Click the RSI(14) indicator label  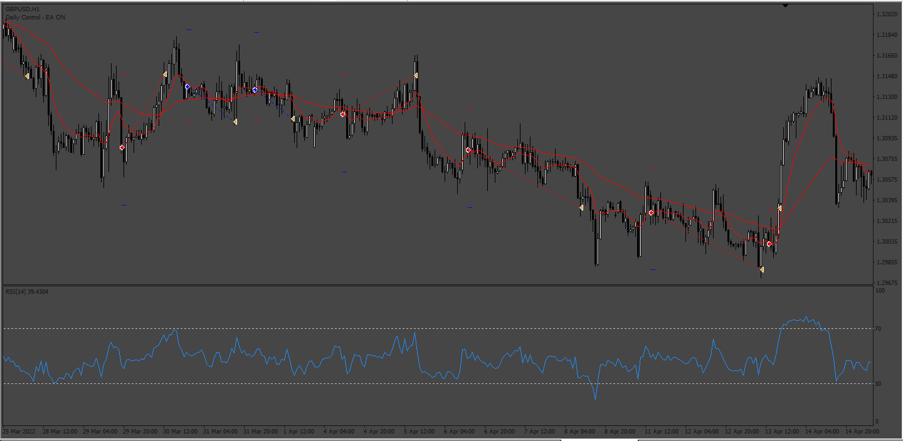click(x=27, y=291)
